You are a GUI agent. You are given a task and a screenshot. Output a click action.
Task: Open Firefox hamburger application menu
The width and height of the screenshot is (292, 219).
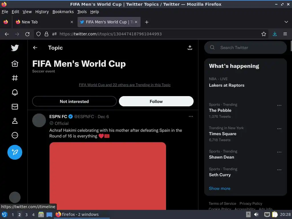pos(285,34)
